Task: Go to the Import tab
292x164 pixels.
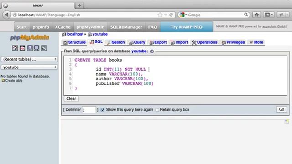Action: point(179,42)
